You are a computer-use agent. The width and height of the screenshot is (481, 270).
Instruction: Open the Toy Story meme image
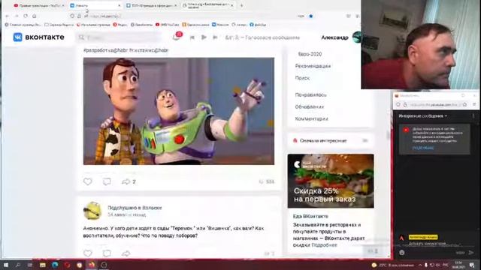tap(179, 111)
